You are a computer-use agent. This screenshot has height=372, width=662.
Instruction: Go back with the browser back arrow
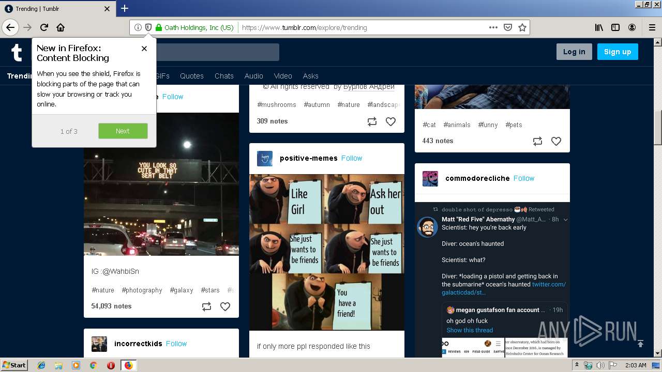(x=10, y=27)
